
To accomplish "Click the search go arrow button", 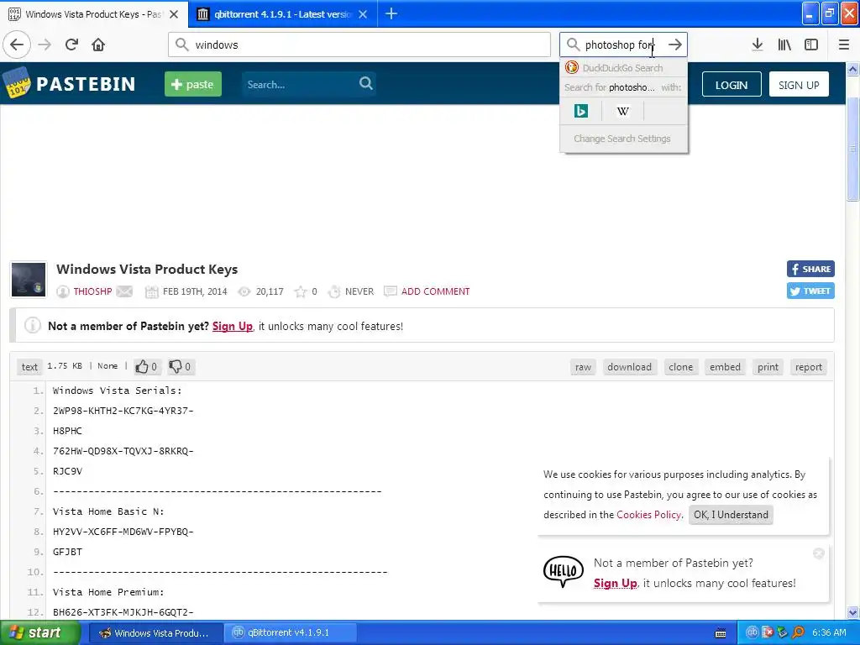I will point(675,45).
